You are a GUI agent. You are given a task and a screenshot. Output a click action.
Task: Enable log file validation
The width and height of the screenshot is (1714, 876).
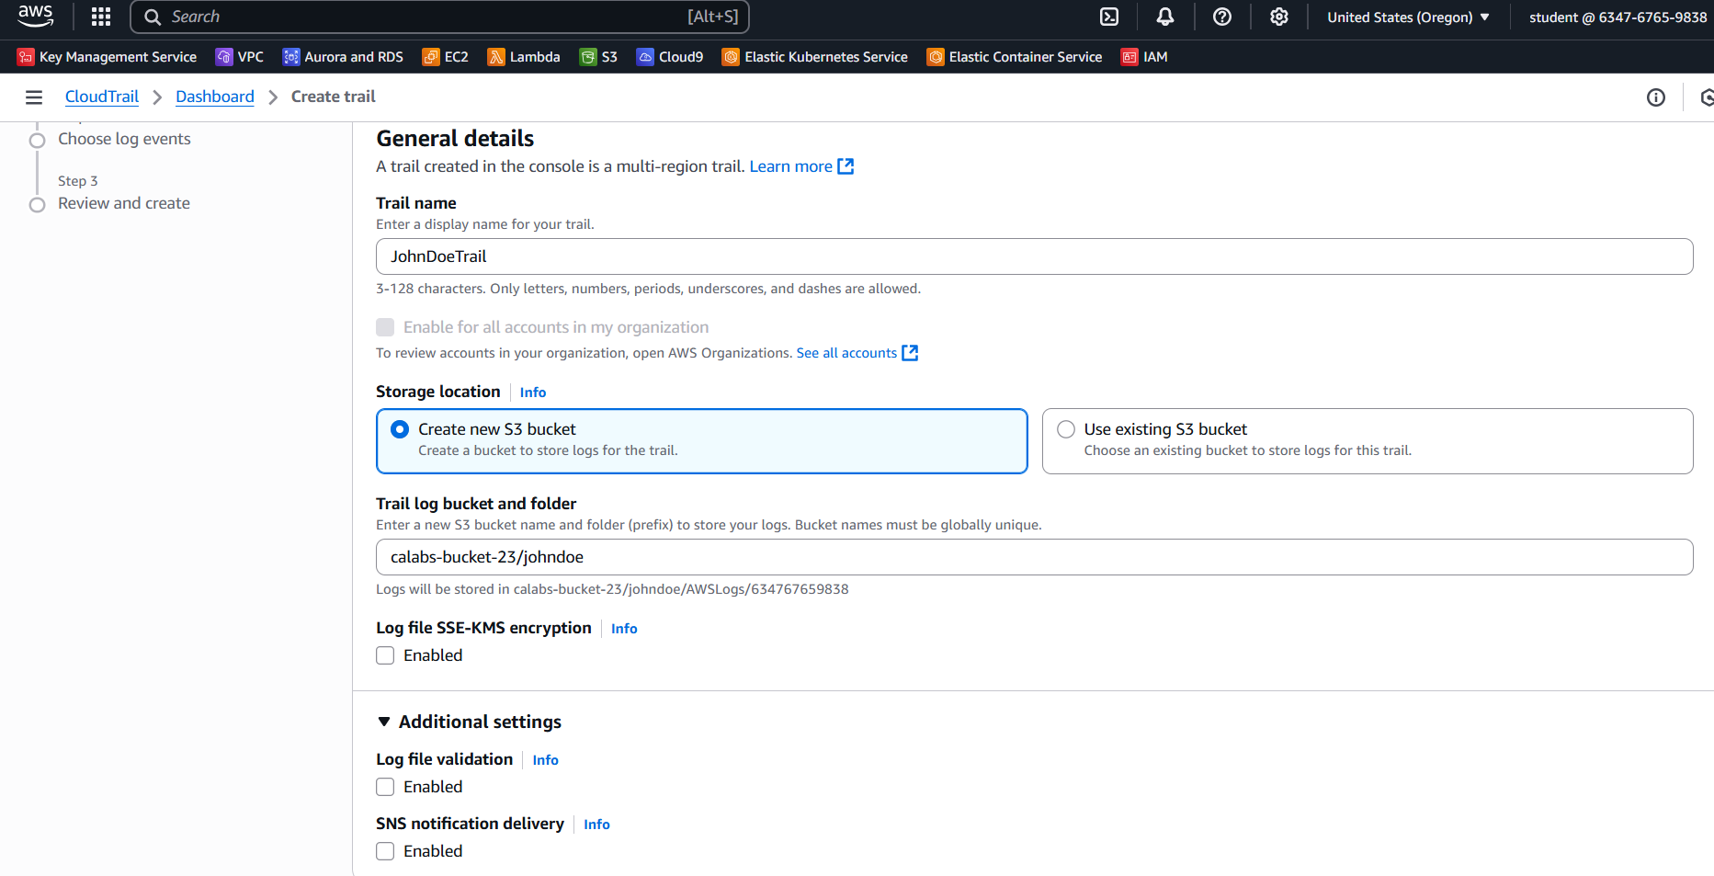tap(385, 787)
